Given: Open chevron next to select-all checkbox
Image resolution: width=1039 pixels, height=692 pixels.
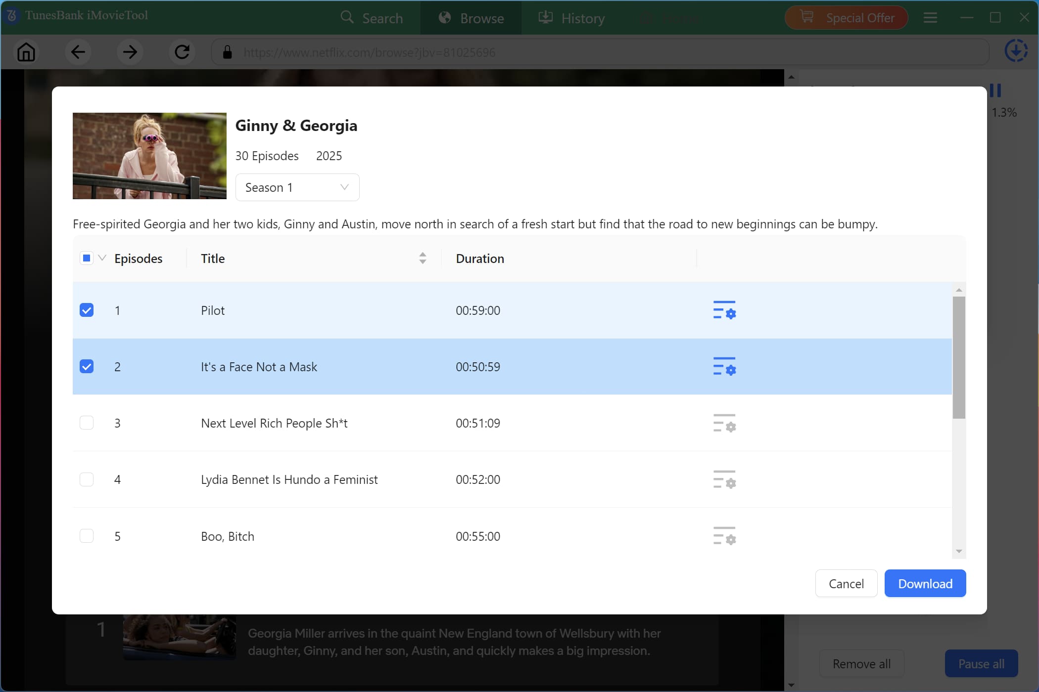Looking at the screenshot, I should [x=102, y=258].
